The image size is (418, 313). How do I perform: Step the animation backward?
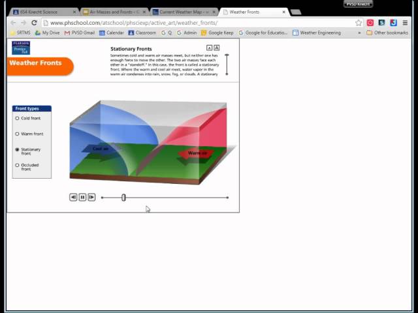pos(73,197)
